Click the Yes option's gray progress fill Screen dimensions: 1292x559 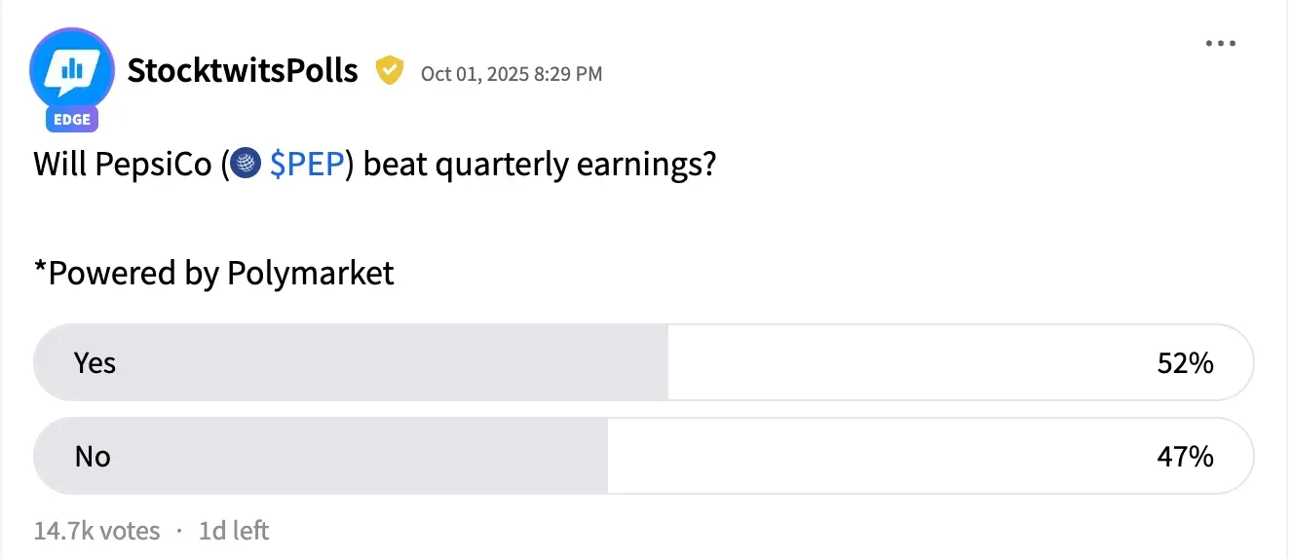[390, 363]
